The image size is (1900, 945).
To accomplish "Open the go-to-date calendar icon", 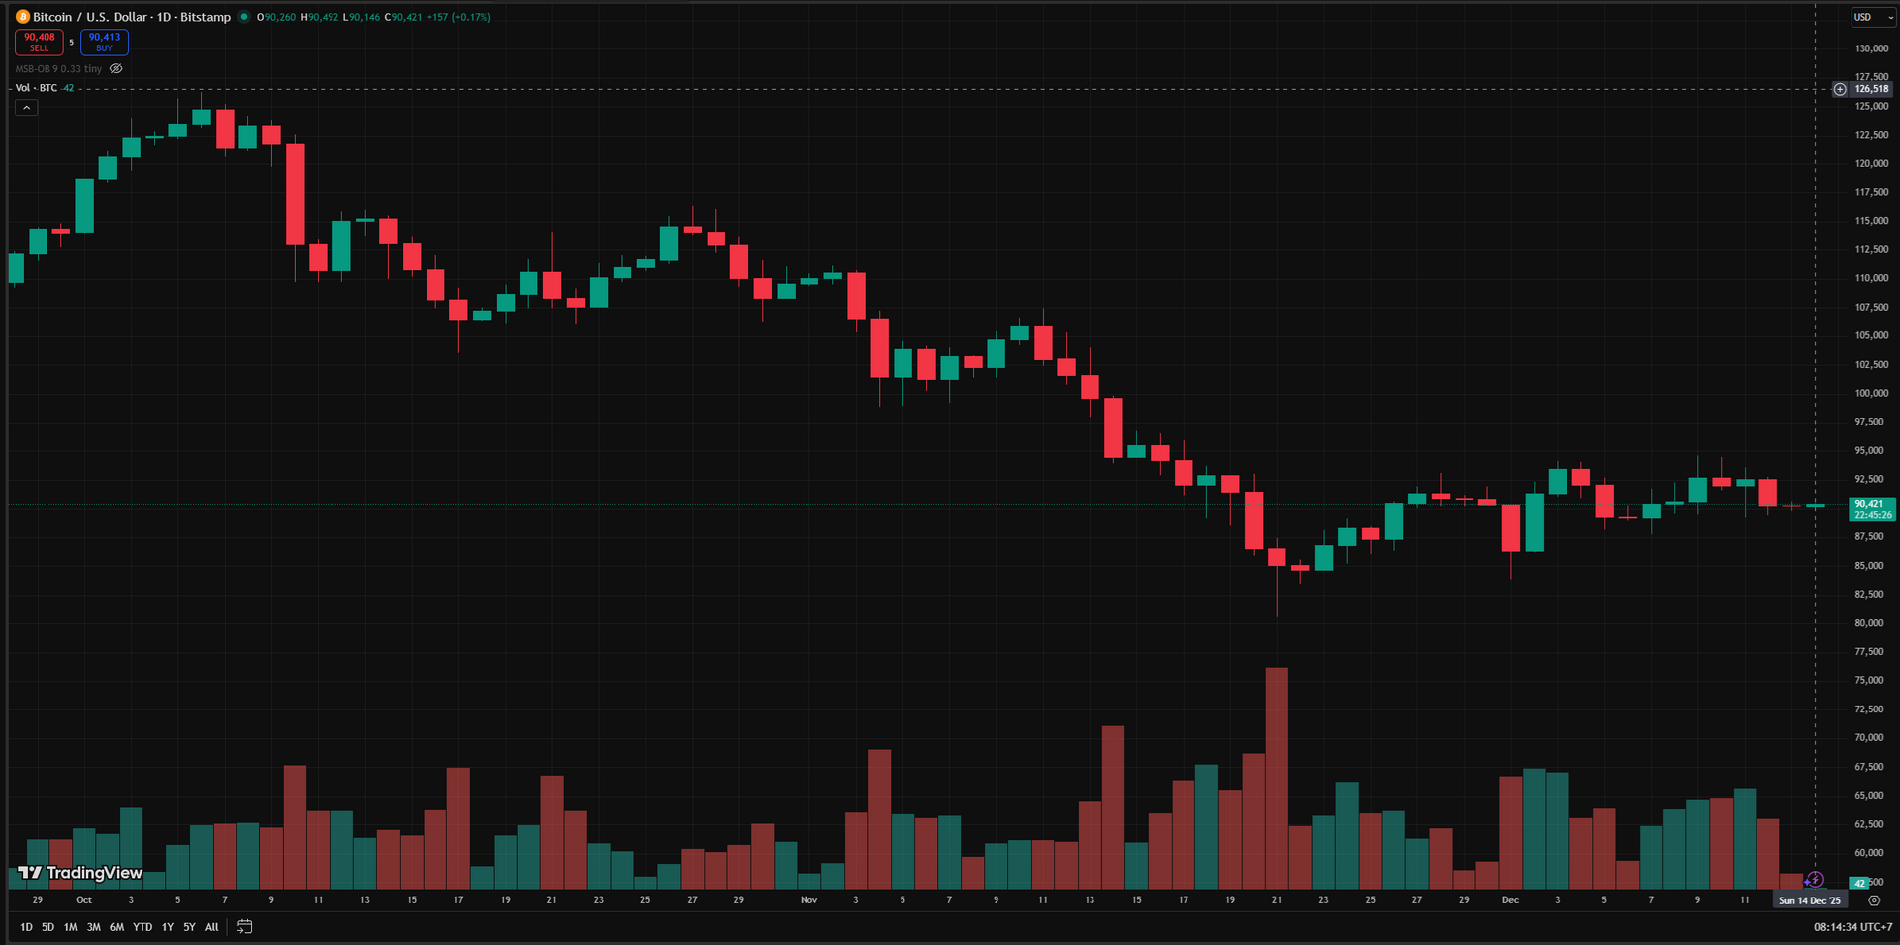I will [x=245, y=927].
